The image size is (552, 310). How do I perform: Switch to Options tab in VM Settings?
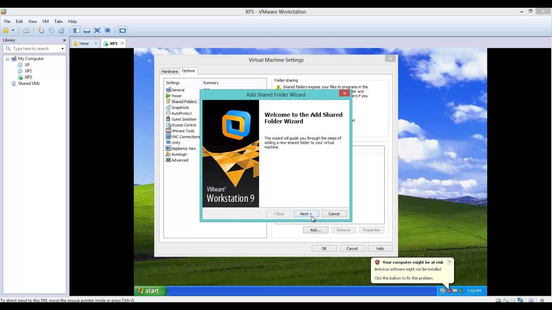point(188,71)
